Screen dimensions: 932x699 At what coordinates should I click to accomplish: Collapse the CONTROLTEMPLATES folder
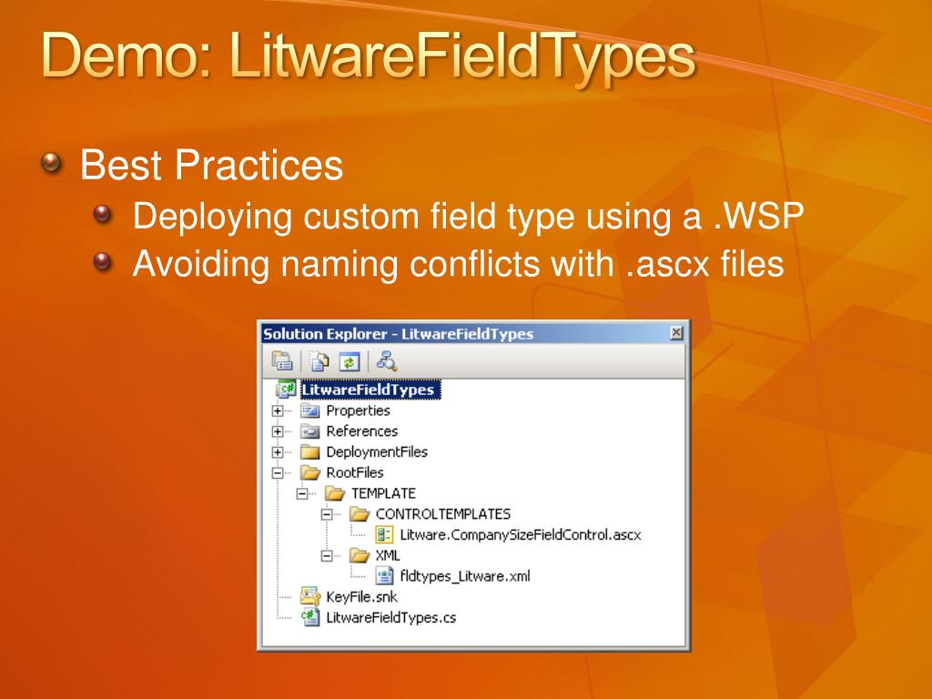(327, 514)
